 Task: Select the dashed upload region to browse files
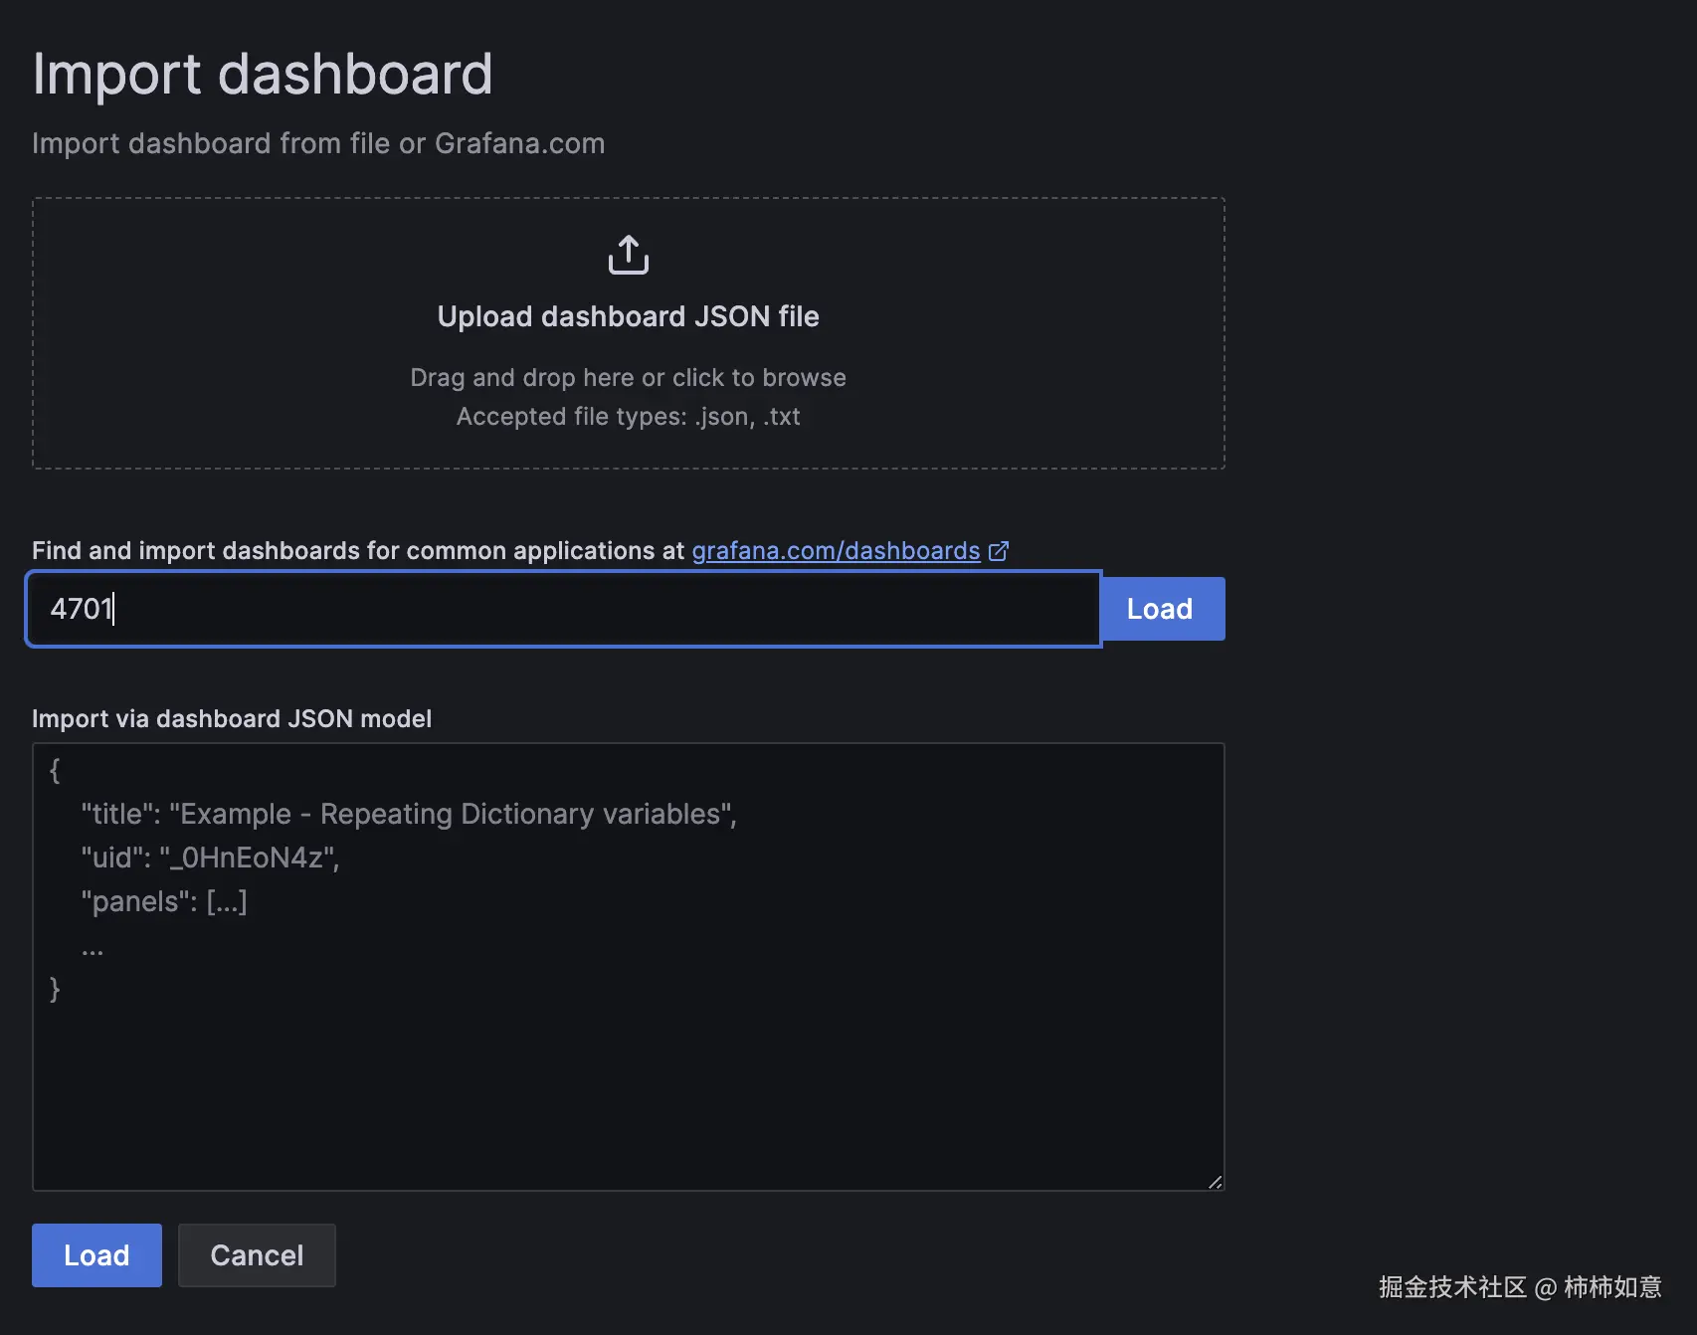pyautogui.click(x=627, y=438)
